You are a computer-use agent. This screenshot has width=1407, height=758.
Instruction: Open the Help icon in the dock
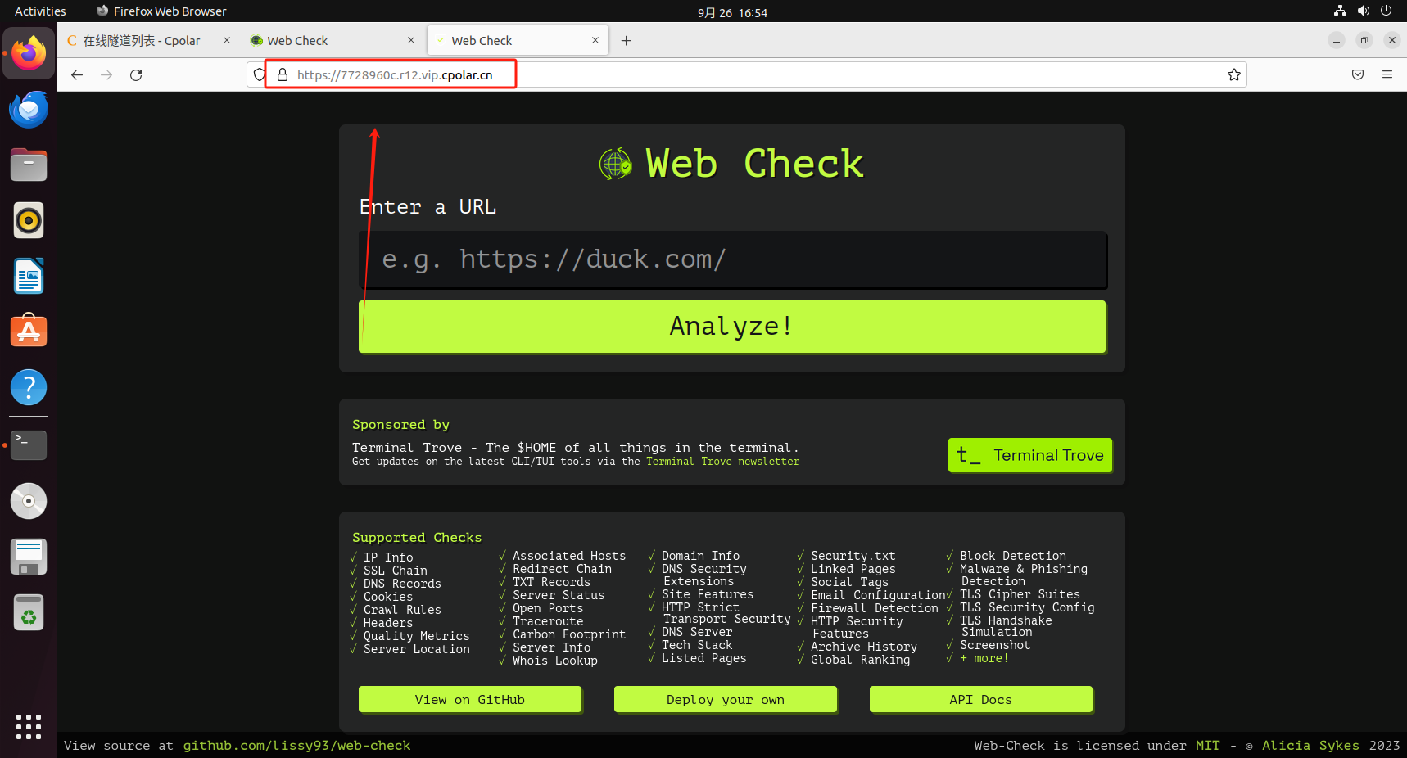(29, 387)
